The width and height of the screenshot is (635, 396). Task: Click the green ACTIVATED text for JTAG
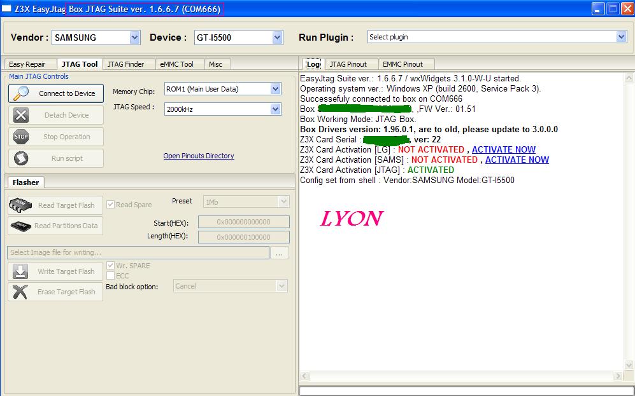click(x=431, y=170)
